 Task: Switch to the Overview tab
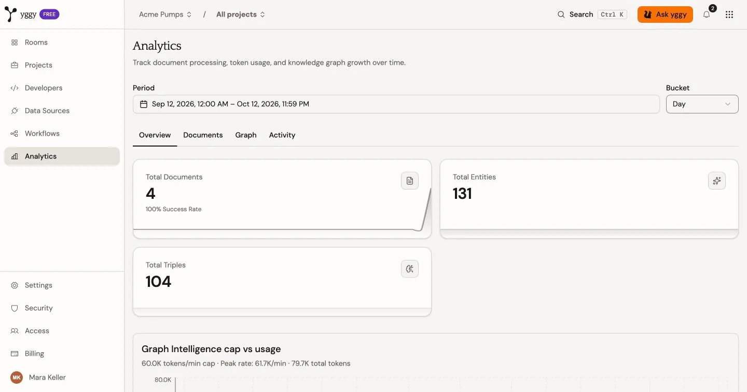pos(155,135)
